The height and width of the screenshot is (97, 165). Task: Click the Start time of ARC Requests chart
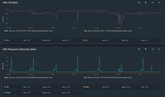tap(28, 78)
